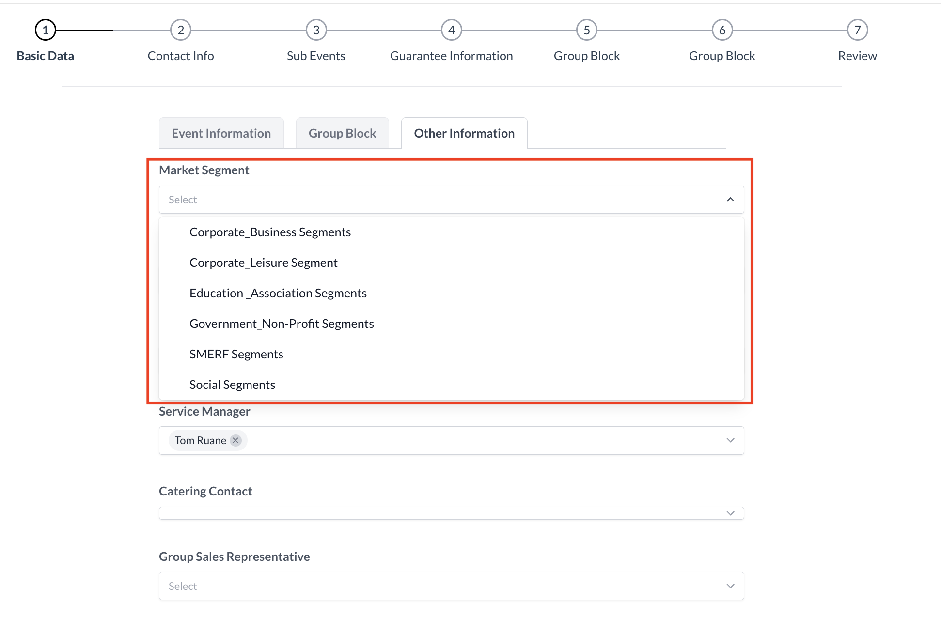This screenshot has height=619, width=941.
Task: Expand the Catering Contact dropdown
Action: [x=730, y=512]
